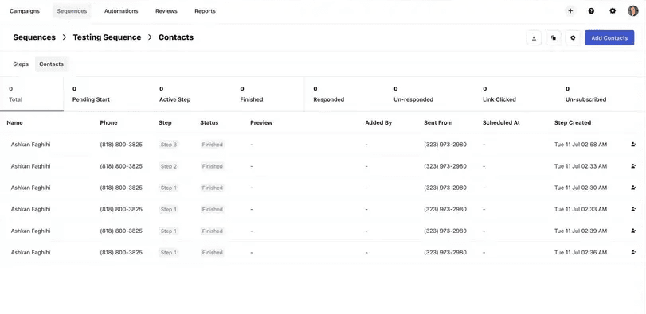The width and height of the screenshot is (646, 314).
Task: Select the Contacts tab
Action: [x=52, y=64]
